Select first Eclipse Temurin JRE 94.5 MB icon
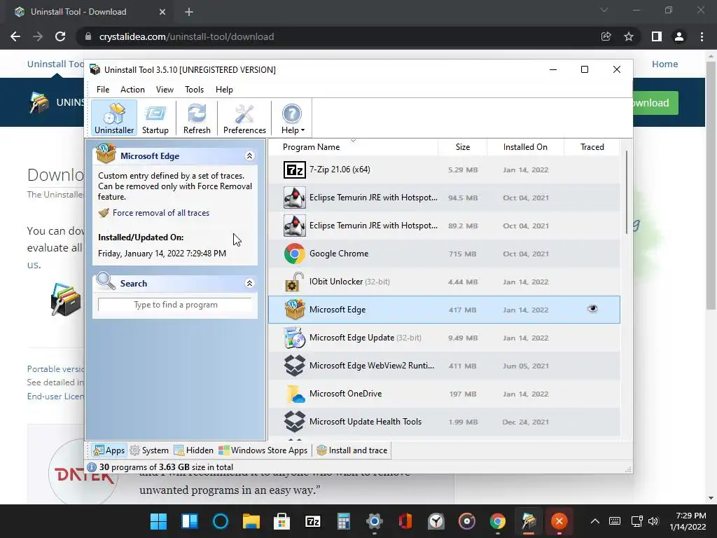 [295, 198]
